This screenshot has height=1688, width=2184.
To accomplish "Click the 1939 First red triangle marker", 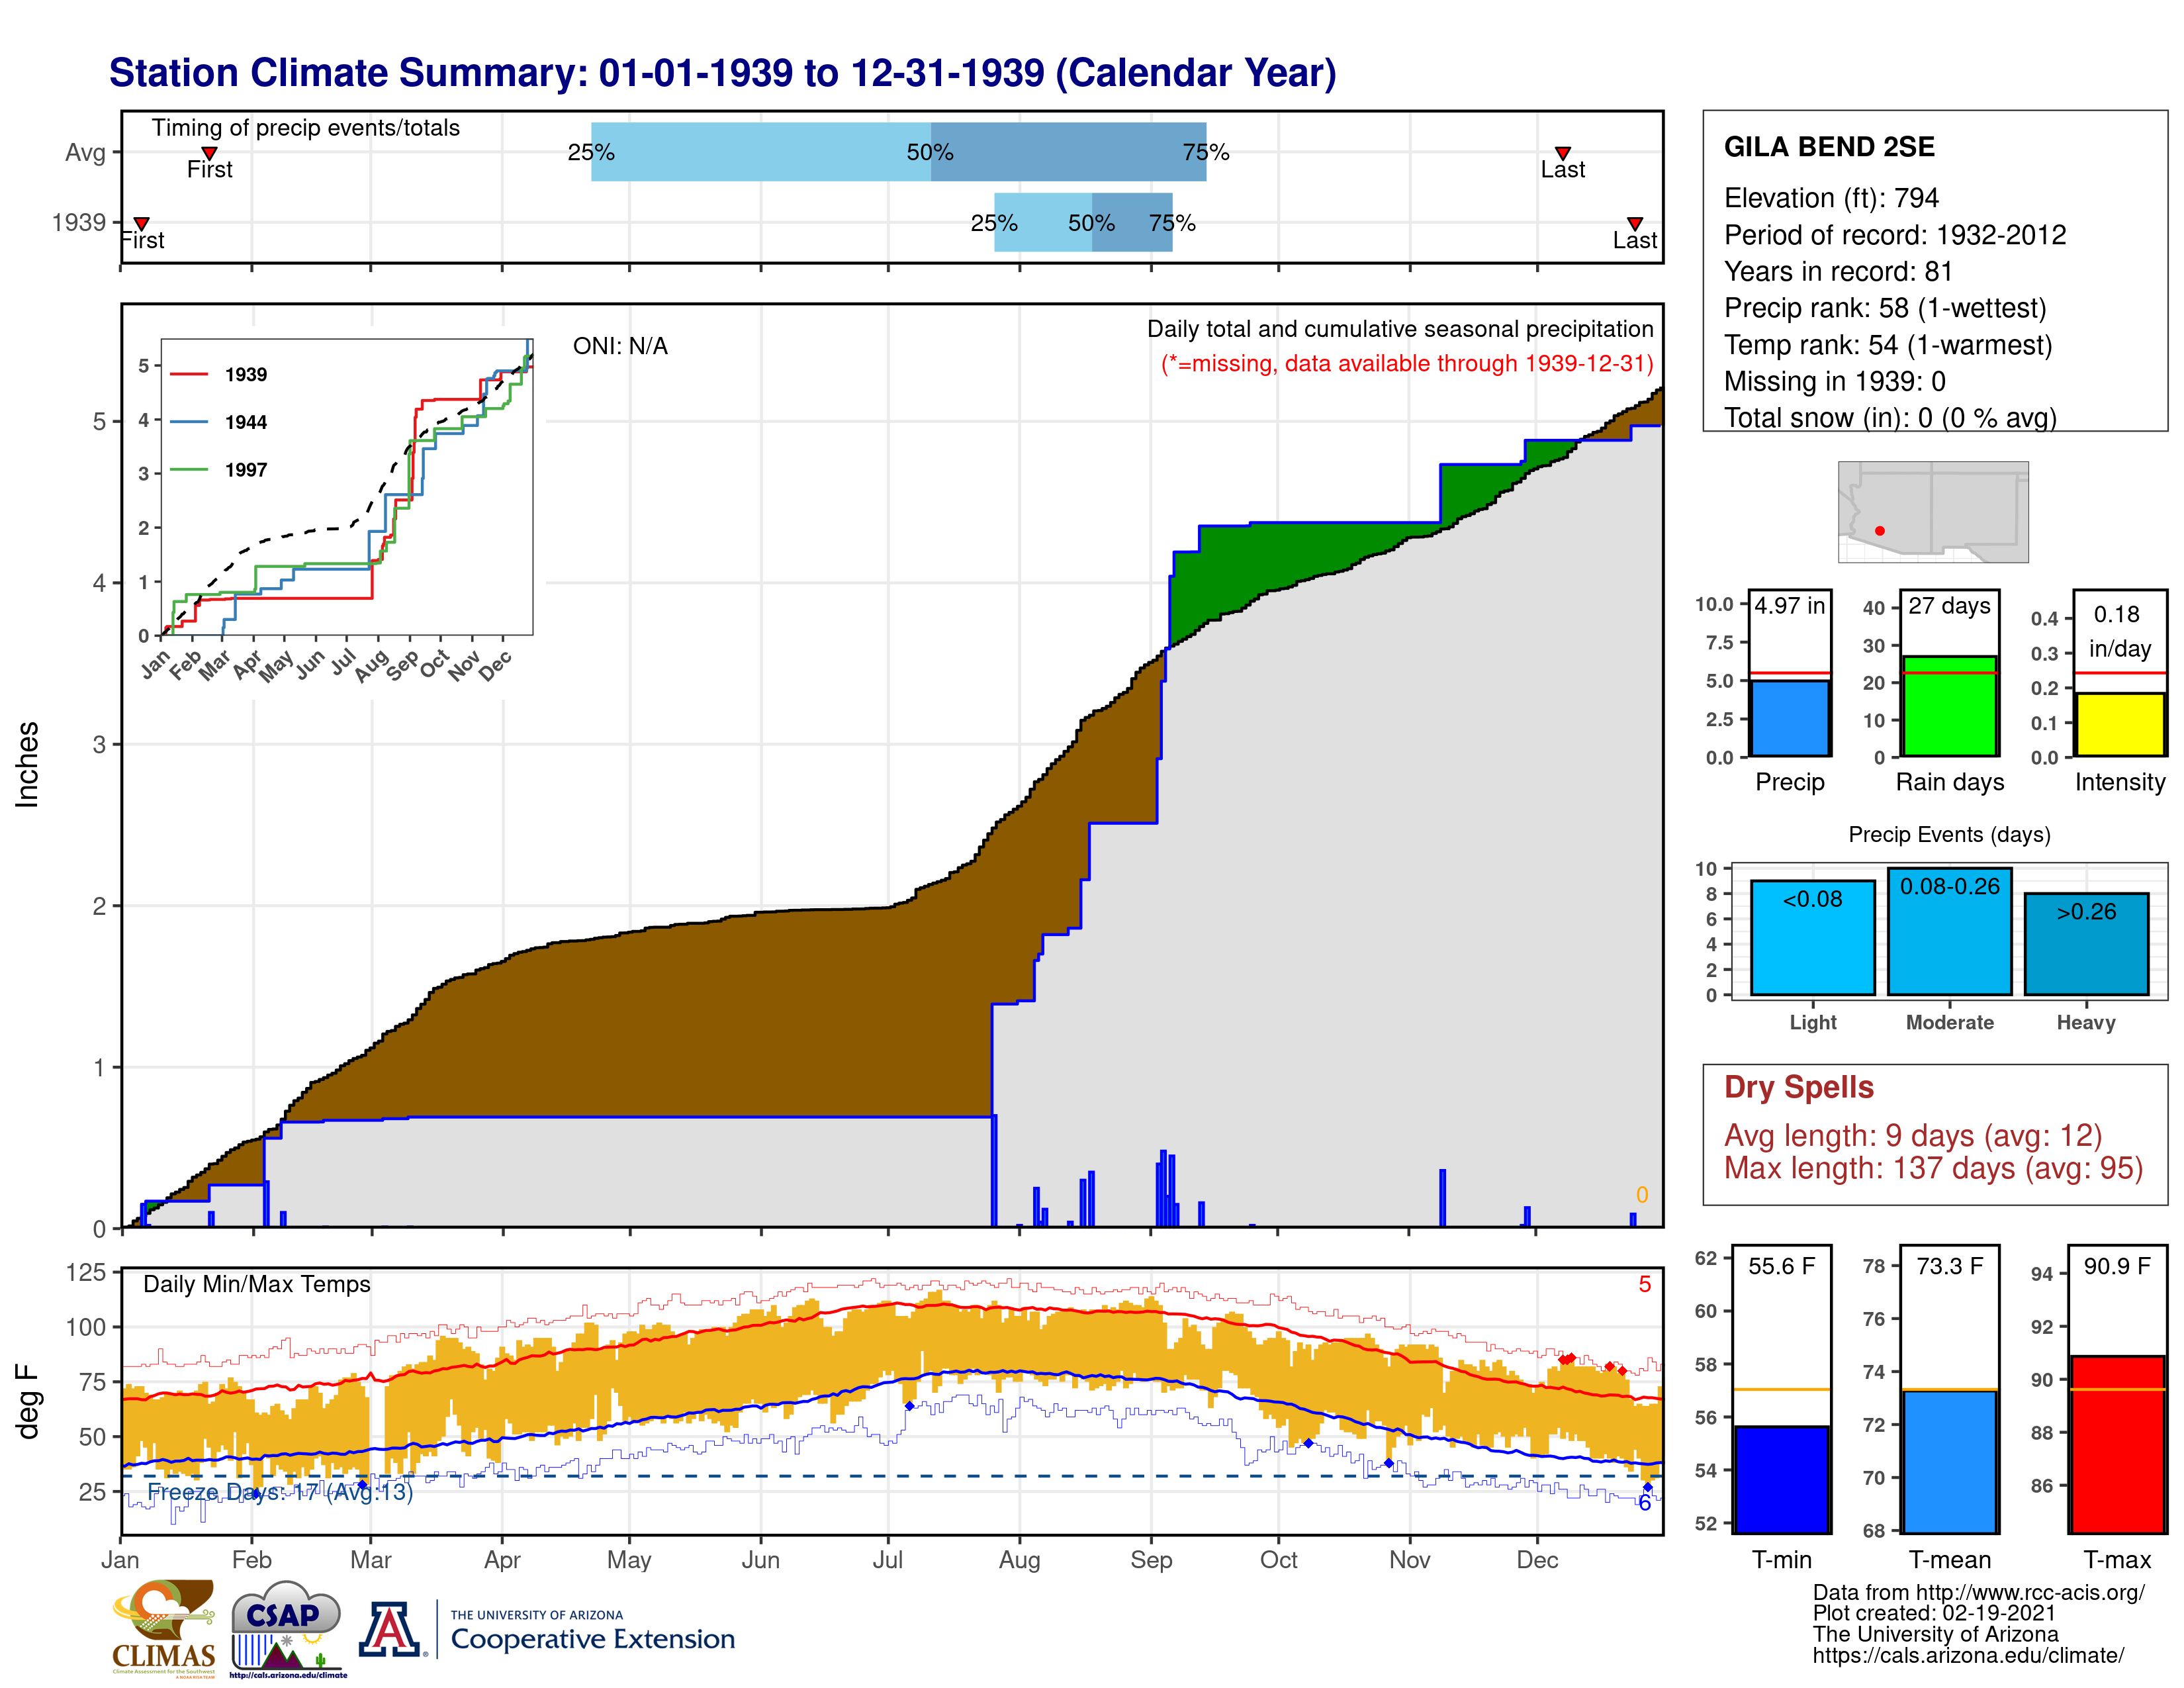I will (142, 223).
